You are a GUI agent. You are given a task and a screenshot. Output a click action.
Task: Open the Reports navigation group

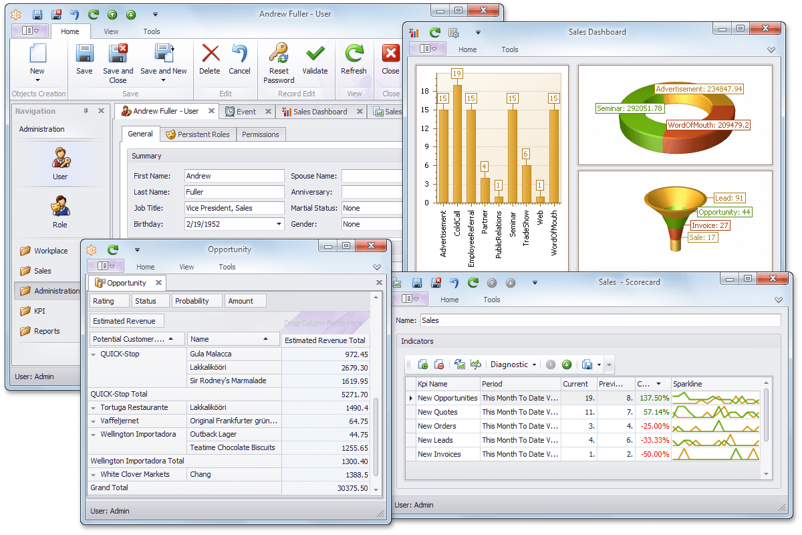(47, 331)
